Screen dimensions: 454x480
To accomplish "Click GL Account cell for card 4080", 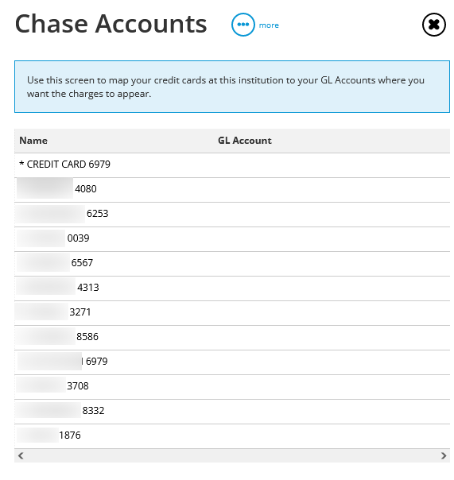I will point(332,189).
